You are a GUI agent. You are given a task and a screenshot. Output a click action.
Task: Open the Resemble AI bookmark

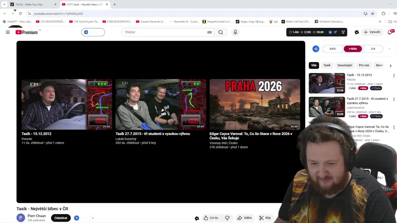point(184,22)
